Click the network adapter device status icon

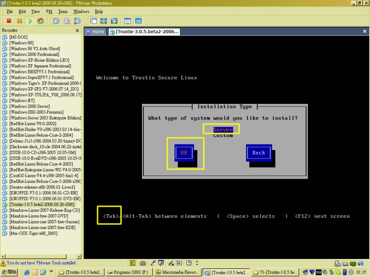(353, 263)
